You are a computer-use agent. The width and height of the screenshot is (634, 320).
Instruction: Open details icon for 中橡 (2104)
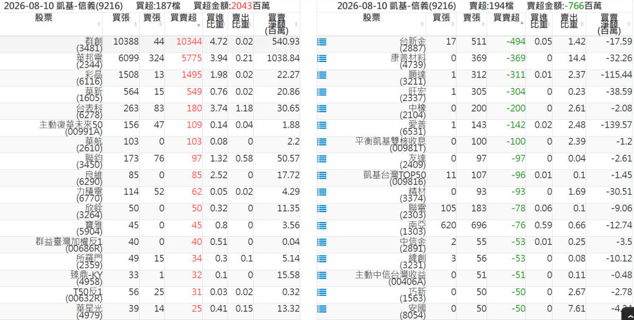[x=322, y=109]
